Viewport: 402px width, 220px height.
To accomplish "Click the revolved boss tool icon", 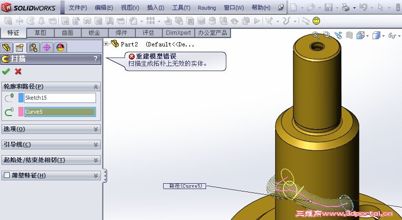I will 19,21.
